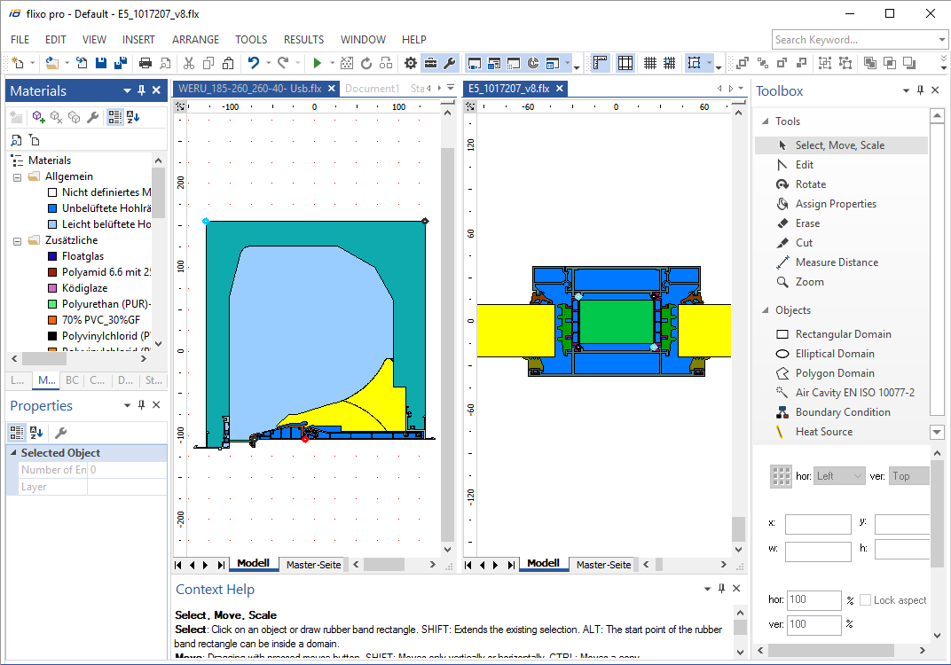Pick the Polygon Domain object tool
This screenshot has width=951, height=665.
tap(834, 373)
